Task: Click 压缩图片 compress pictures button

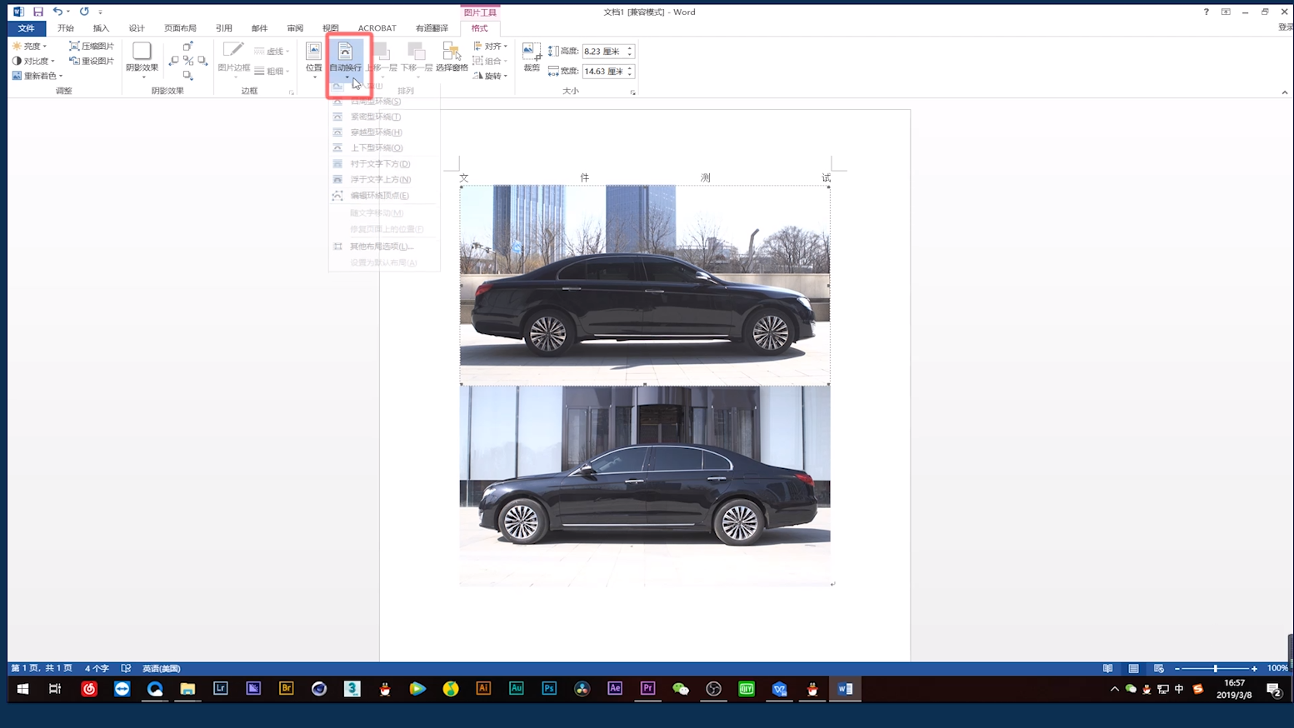Action: click(x=92, y=46)
